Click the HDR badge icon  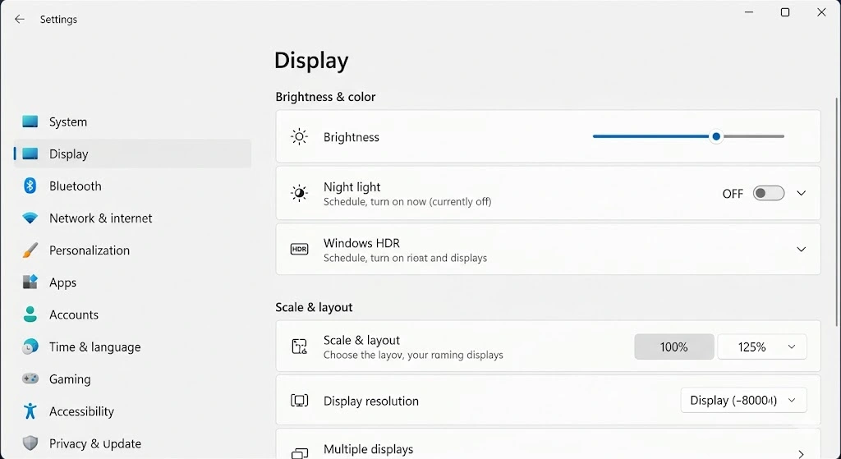299,250
